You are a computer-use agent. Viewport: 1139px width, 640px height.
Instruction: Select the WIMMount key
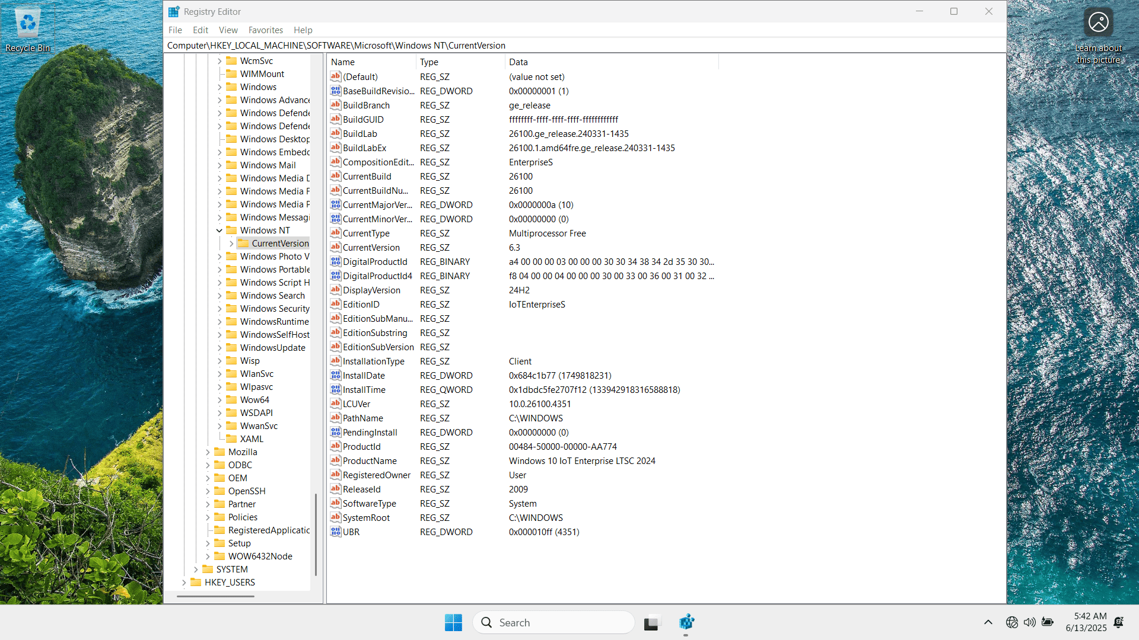pos(262,73)
